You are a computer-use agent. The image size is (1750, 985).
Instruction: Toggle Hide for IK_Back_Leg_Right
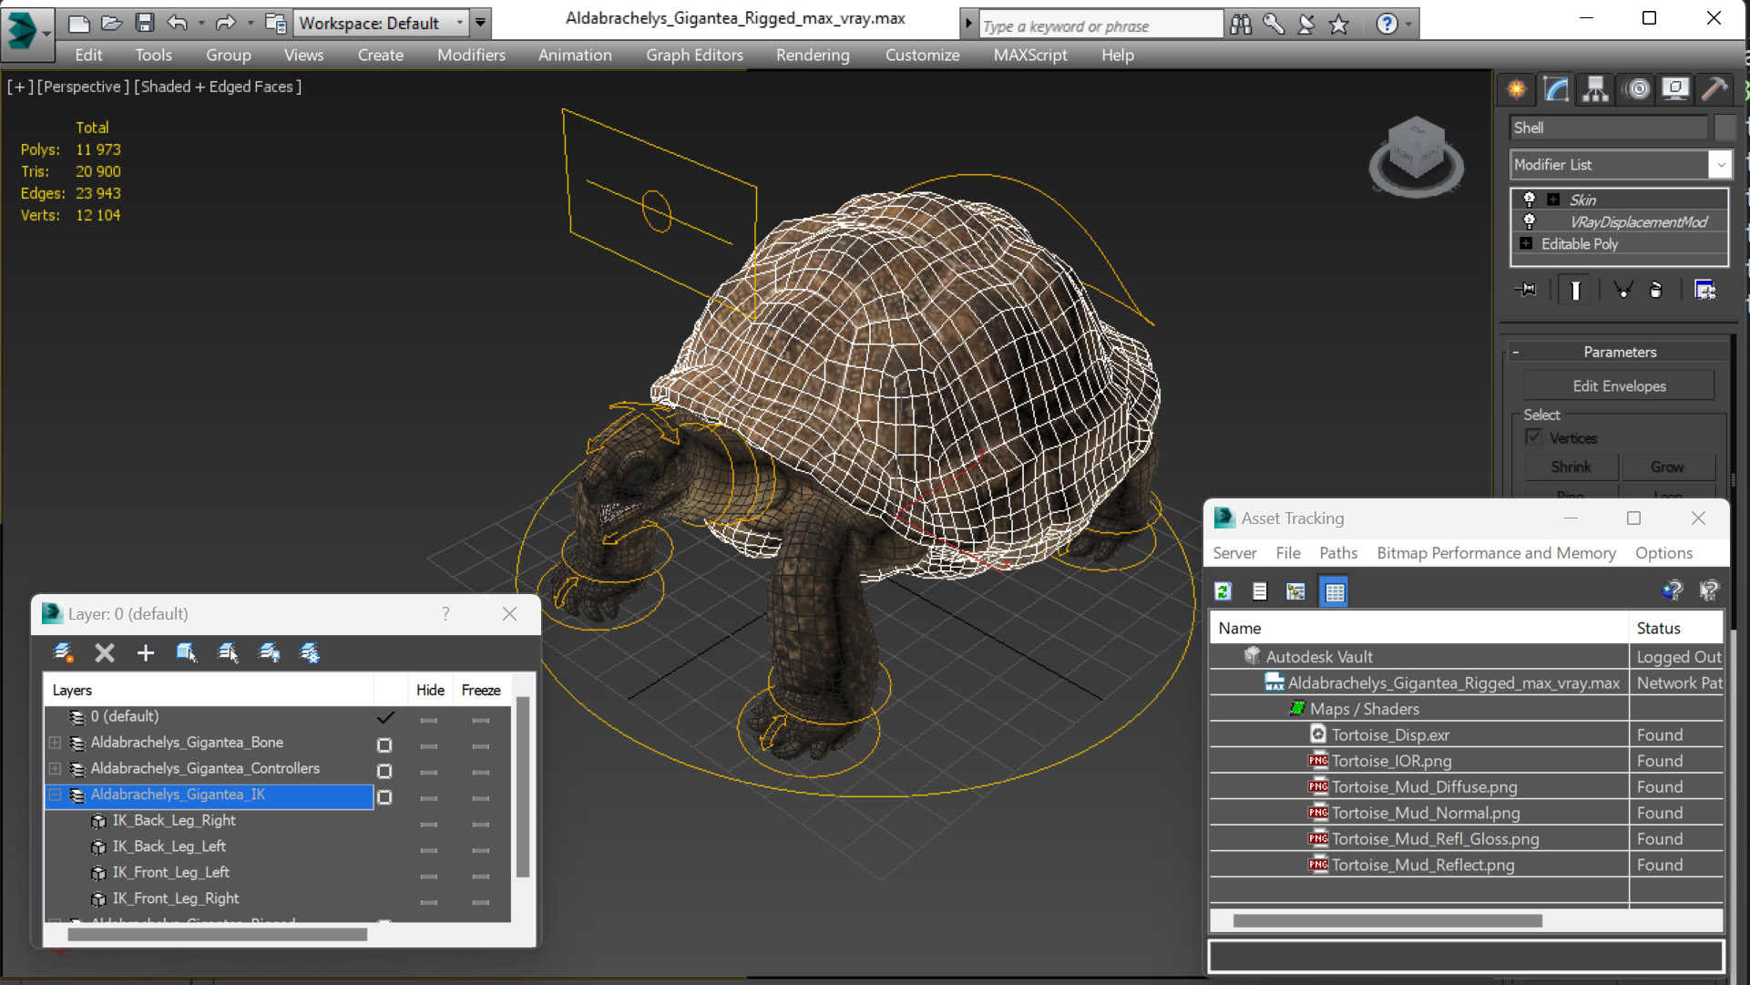429,824
